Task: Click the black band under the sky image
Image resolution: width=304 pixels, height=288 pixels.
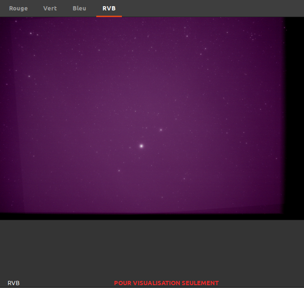Action: pyautogui.click(x=142, y=217)
